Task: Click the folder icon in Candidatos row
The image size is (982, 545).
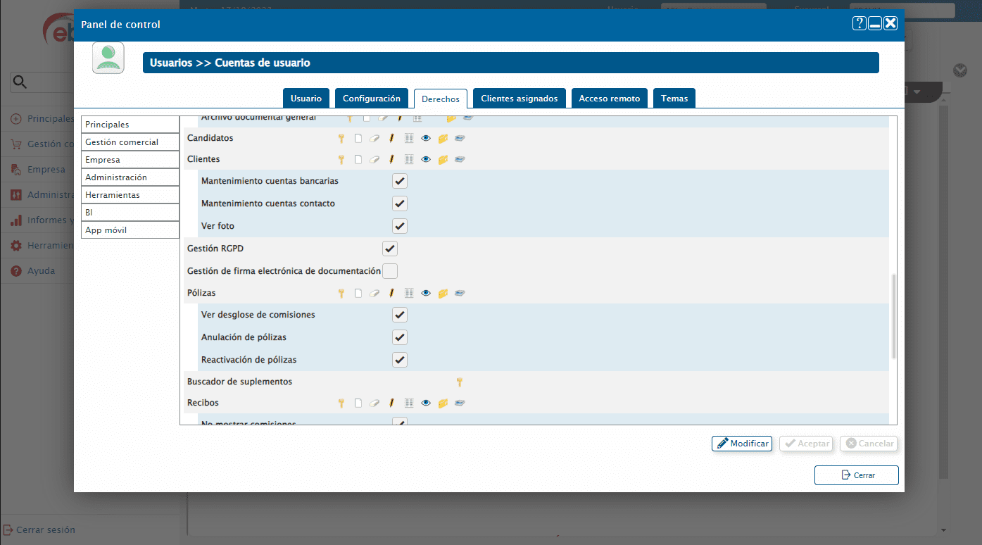Action: [x=443, y=139]
